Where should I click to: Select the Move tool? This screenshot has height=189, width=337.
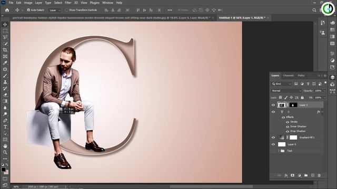pyautogui.click(x=5, y=25)
